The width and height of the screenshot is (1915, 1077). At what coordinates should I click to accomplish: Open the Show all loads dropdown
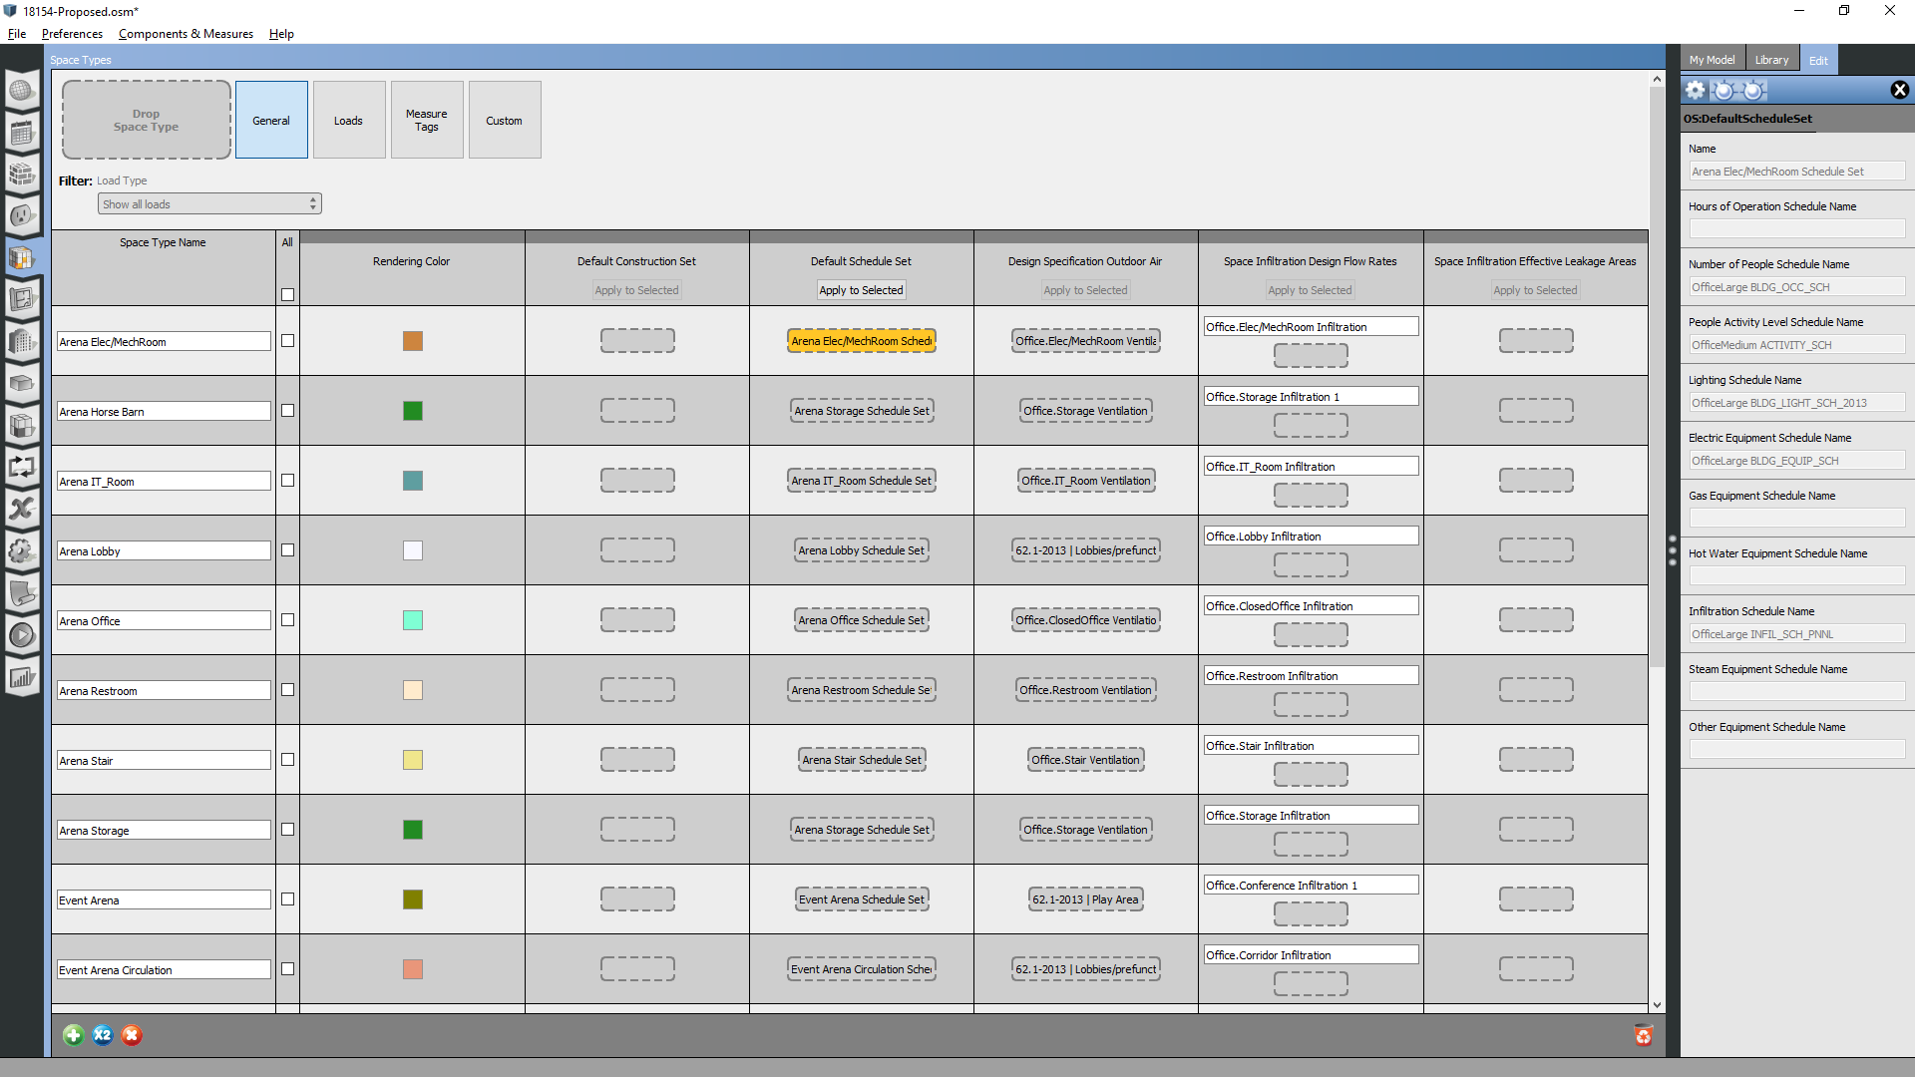pos(208,203)
